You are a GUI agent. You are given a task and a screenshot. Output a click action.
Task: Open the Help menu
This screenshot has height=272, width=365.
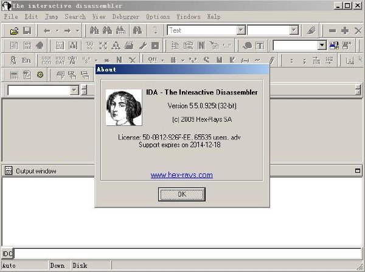click(214, 17)
